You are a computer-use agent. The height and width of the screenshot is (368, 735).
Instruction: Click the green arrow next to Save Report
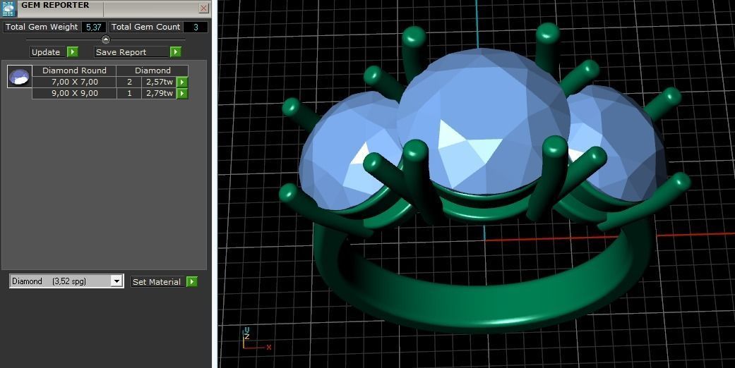tap(175, 52)
